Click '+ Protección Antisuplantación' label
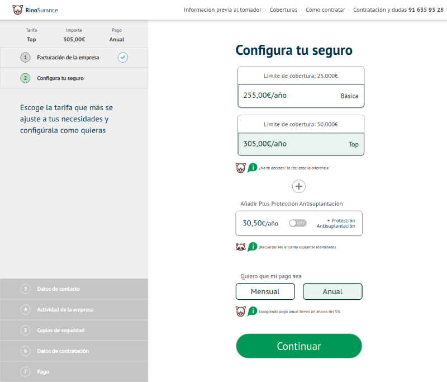Image resolution: width=447 pixels, height=382 pixels. [x=336, y=223]
